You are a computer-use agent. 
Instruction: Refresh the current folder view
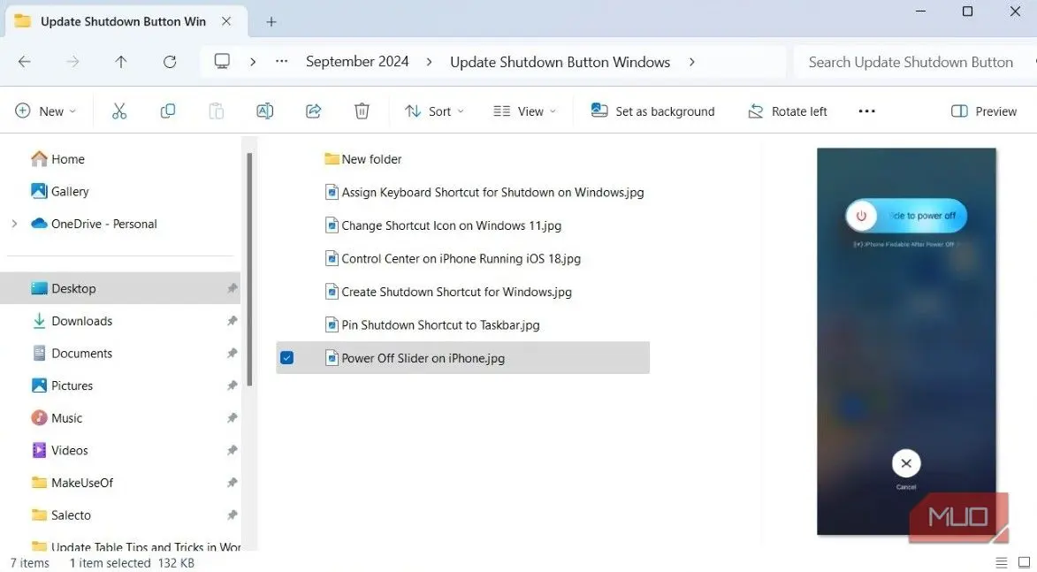point(170,62)
